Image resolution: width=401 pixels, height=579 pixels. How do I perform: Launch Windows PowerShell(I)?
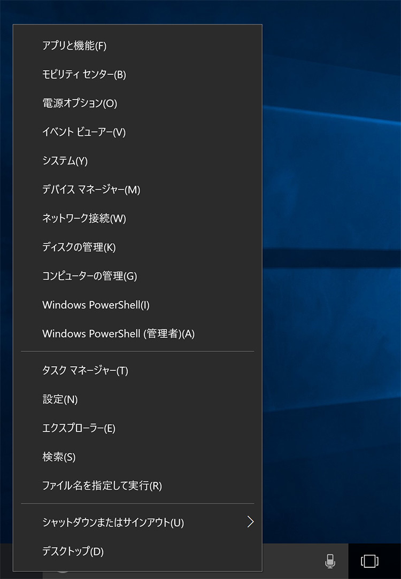point(96,305)
